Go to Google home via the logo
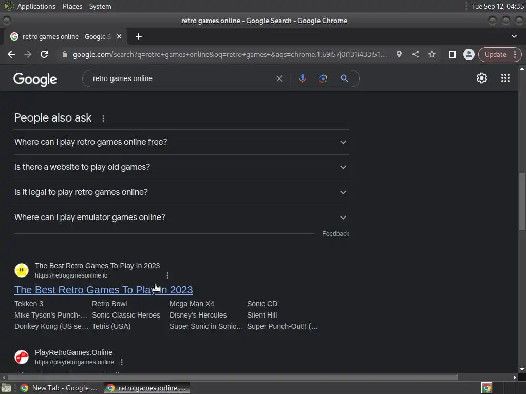 tap(35, 80)
